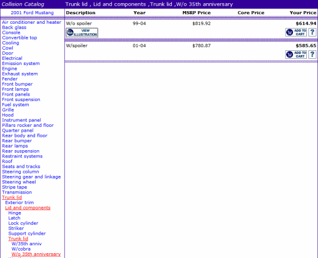
Task: Select W/o 35th anniversary option
Action: (x=36, y=254)
